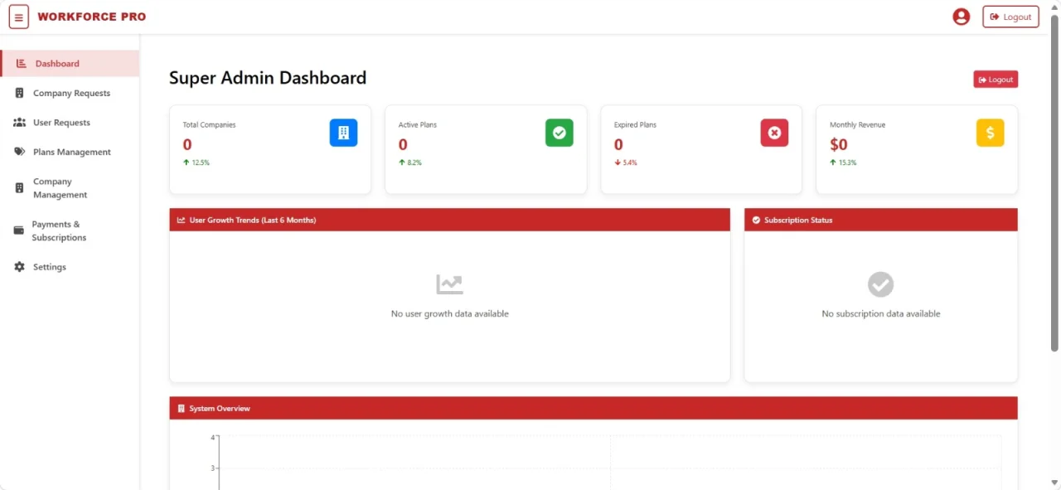Click the building icon beside Company Management
This screenshot has width=1061, height=490.
point(19,188)
